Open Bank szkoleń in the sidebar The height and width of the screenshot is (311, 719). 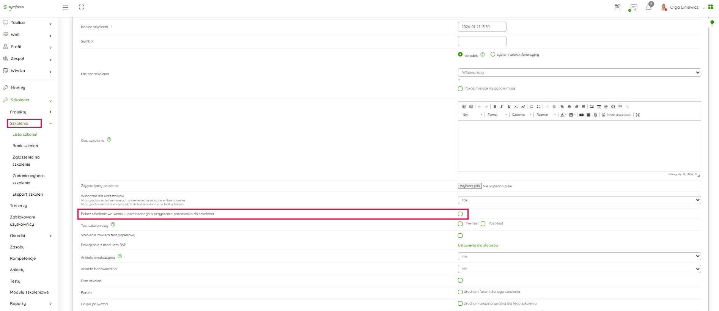[x=25, y=146]
